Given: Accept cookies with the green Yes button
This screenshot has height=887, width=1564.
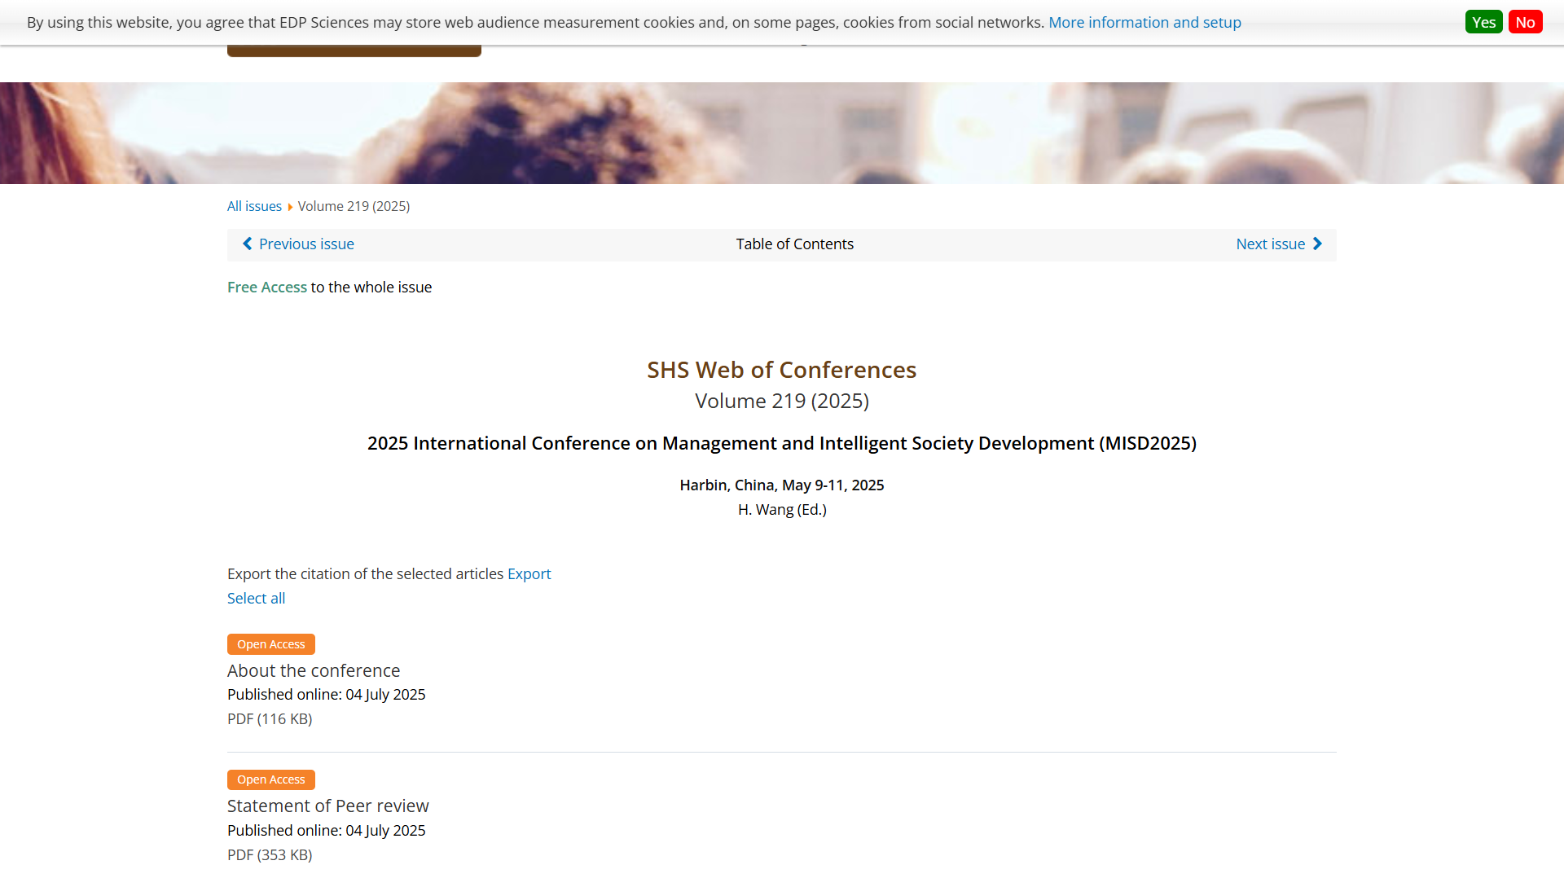Looking at the screenshot, I should click(x=1483, y=22).
